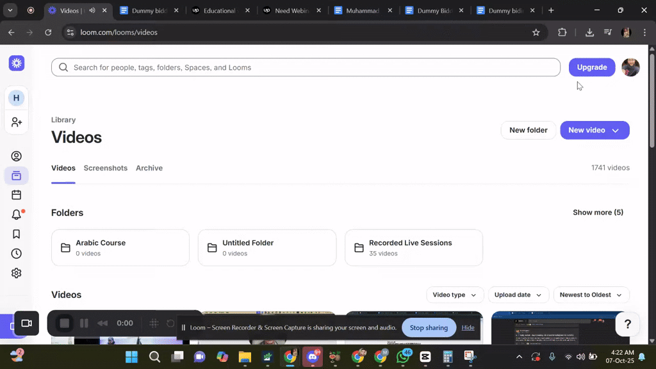Open the Video type filter

click(455, 295)
